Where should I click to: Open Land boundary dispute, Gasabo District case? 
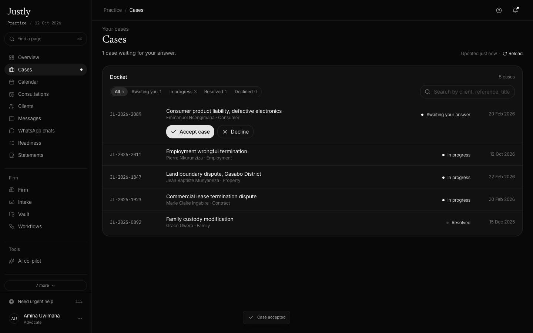312,177
